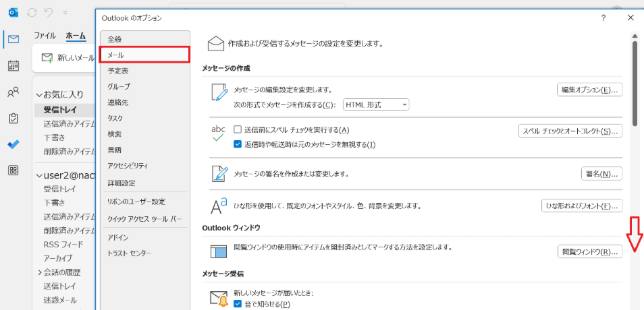Select グループ category in Options
This screenshot has width=644, height=310.
144,86
